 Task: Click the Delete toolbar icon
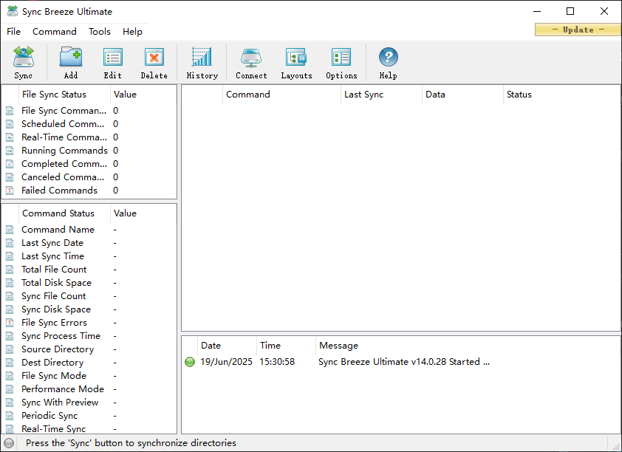pyautogui.click(x=154, y=63)
